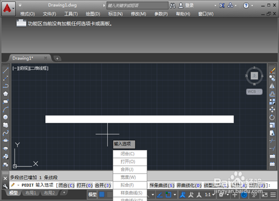Toggle annotation auto-scale icon
This screenshot has width=279, height=201.
(x=191, y=195)
